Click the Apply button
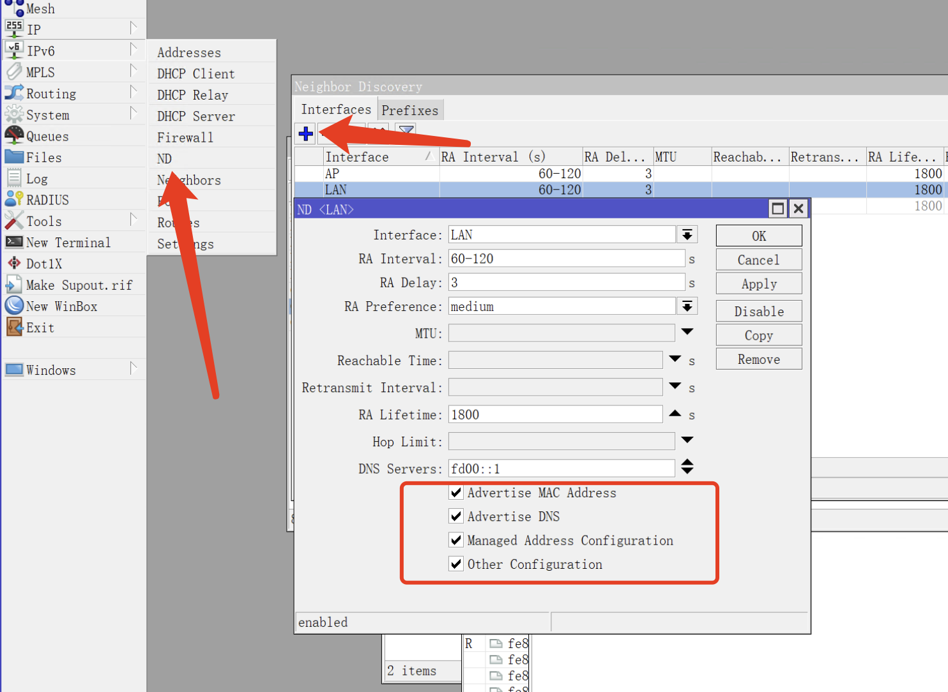This screenshot has height=692, width=948. click(x=758, y=284)
